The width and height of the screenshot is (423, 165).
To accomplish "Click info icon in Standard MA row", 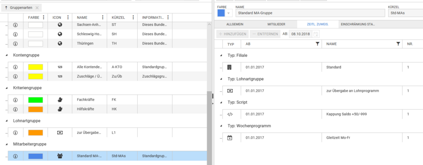I will pyautogui.click(x=15, y=156).
